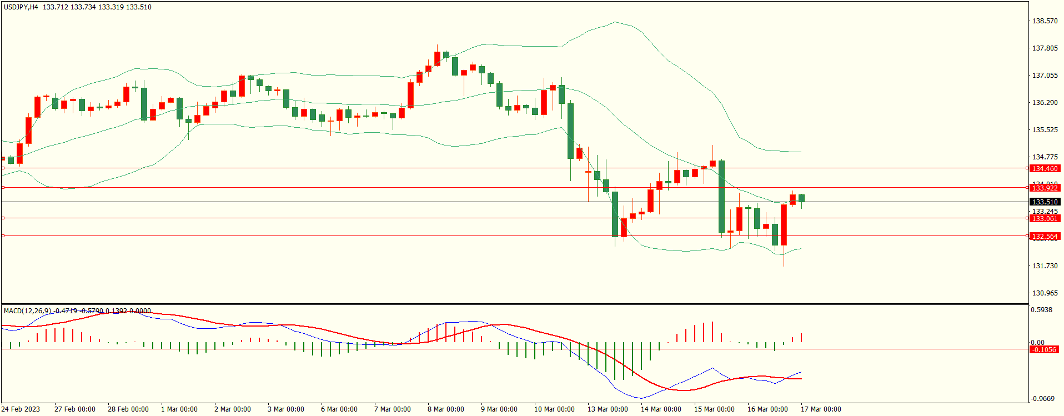Viewport: 1064px width, 416px height.
Task: Click the 130.965 price axis value
Action: (x=1045, y=293)
